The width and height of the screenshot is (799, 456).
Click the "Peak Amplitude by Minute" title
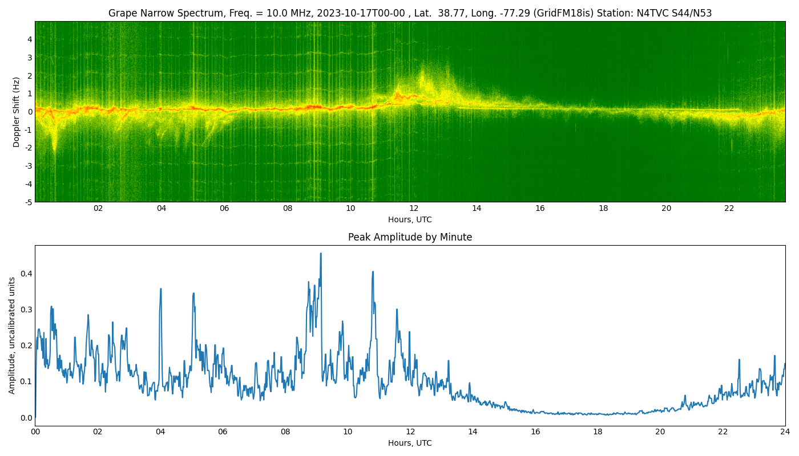pos(410,237)
